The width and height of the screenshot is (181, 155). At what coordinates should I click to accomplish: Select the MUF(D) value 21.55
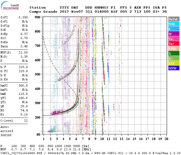tap(23, 52)
